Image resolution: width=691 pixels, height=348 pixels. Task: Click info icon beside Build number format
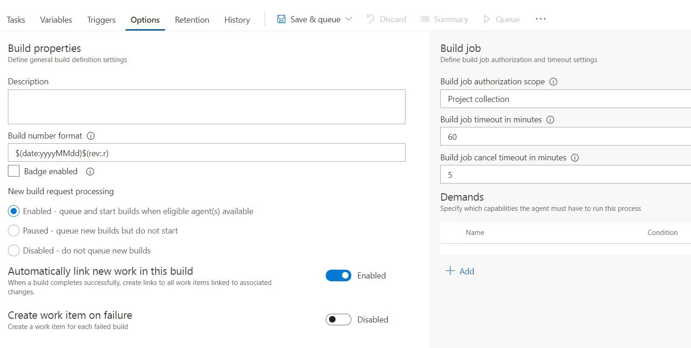coord(91,136)
